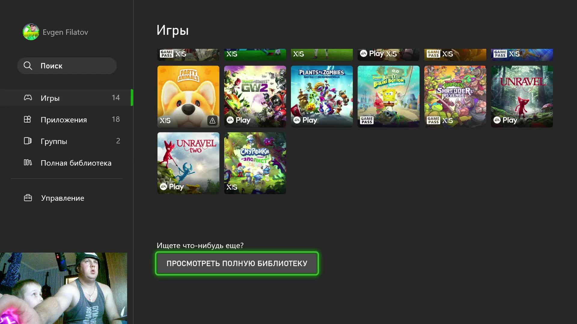Screen dimensions: 577x324
Task: Click the Полная библиотека books icon
Action: pyautogui.click(x=28, y=163)
